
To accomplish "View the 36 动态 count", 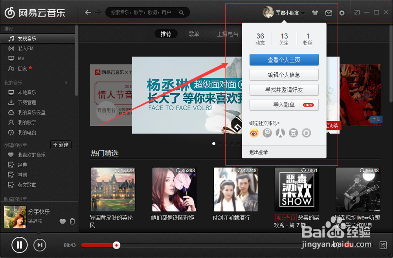I will pyautogui.click(x=260, y=39).
